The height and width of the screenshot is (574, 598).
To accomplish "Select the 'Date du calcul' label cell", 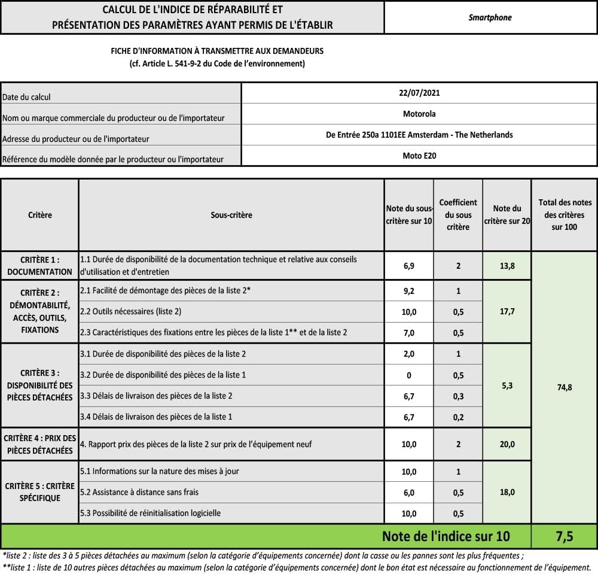I will point(121,96).
